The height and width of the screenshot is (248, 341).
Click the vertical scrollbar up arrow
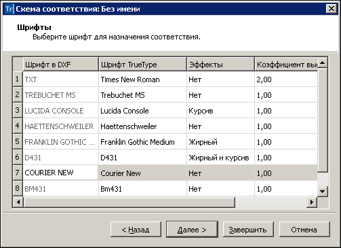pos(323,63)
